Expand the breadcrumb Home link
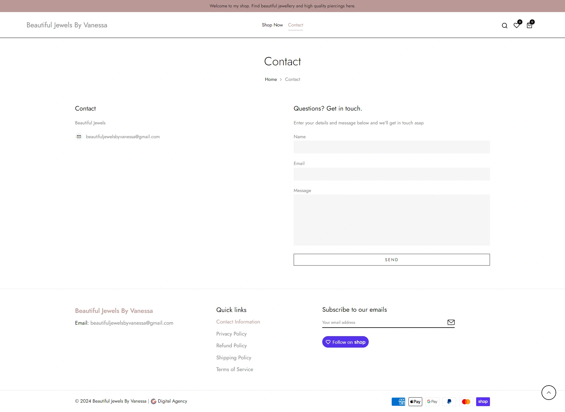Screen dimensions: 565x412 pos(271,79)
